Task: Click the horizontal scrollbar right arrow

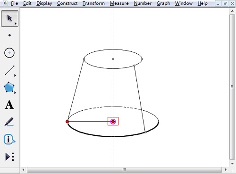Action: pyautogui.click(x=226, y=170)
